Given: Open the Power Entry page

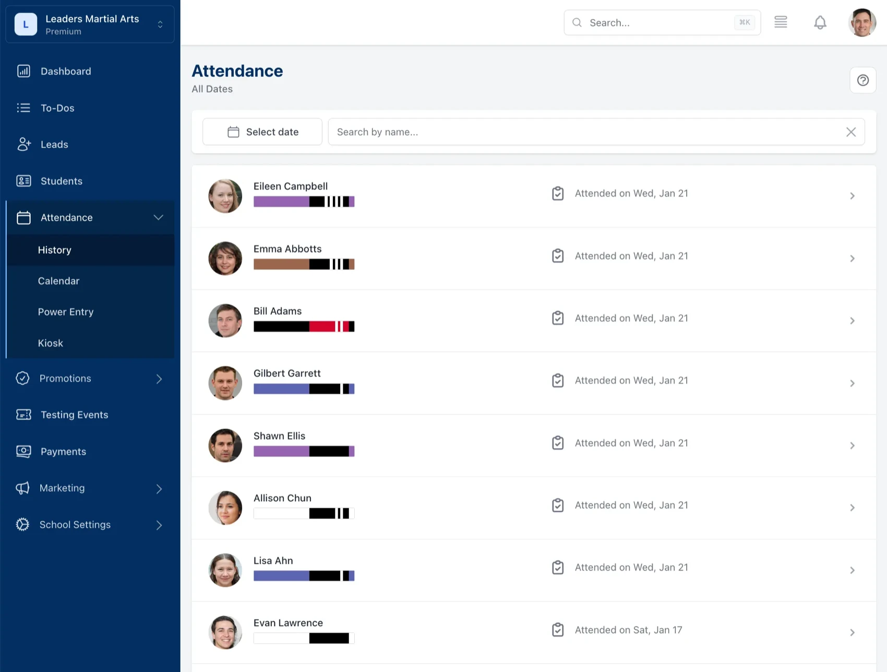Looking at the screenshot, I should pyautogui.click(x=66, y=312).
